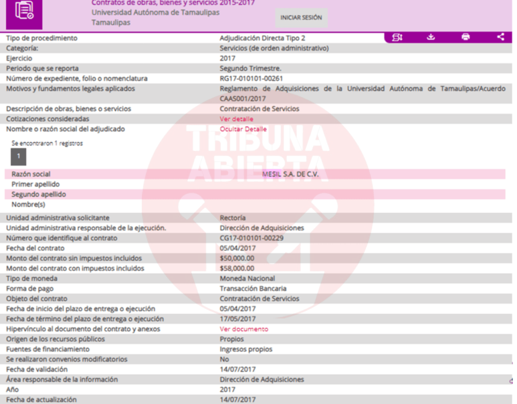517x404 pixels.
Task: Open 'Ver detalle' for Cotizaciones consideradas
Action: click(x=236, y=119)
